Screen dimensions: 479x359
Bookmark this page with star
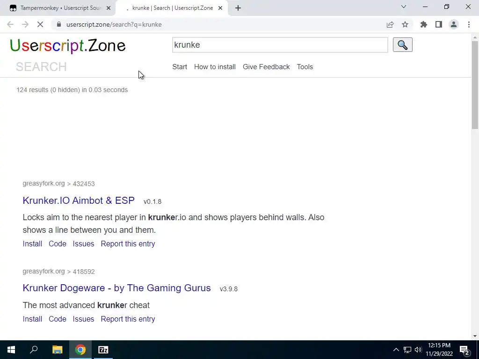click(x=405, y=24)
